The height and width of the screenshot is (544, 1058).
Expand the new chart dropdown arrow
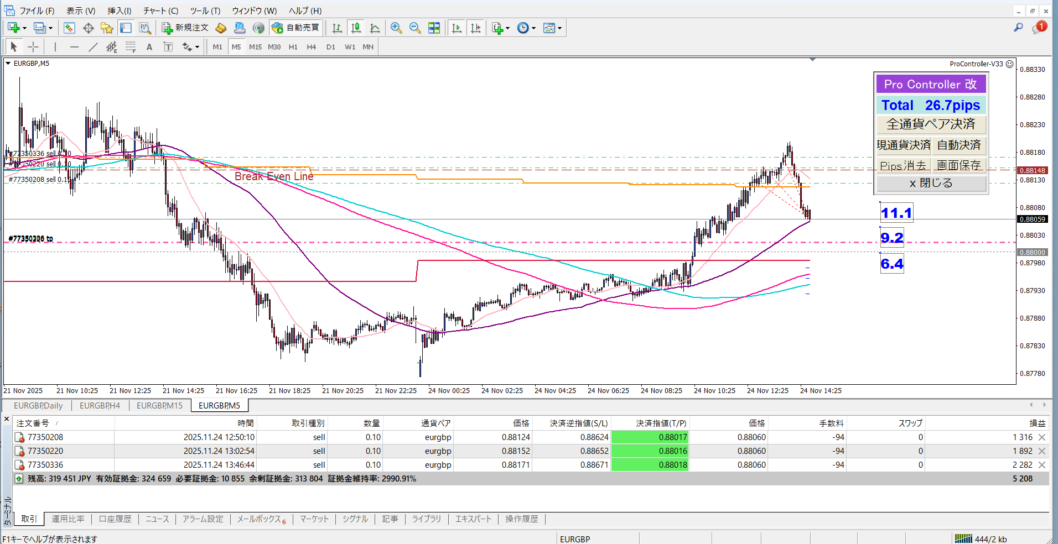tap(24, 28)
